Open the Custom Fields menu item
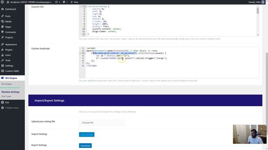 (x=12, y=71)
